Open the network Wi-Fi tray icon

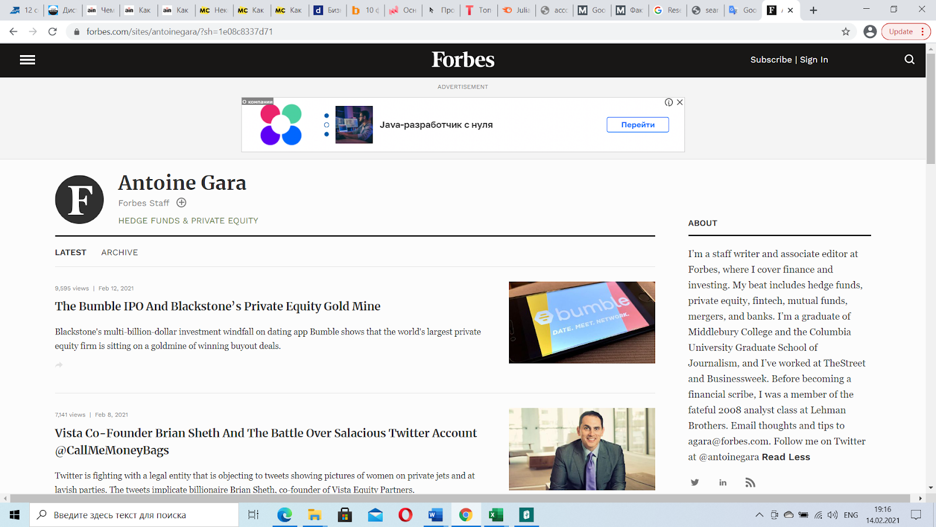[818, 515]
